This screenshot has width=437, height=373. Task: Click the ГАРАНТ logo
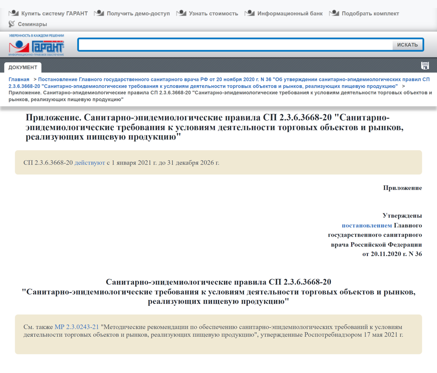coord(36,45)
